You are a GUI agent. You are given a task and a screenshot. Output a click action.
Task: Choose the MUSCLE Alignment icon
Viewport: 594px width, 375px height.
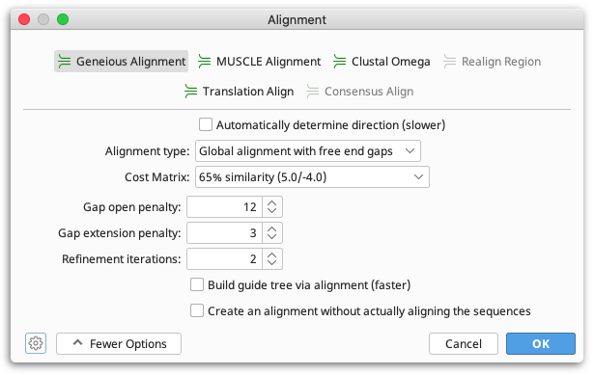(204, 62)
